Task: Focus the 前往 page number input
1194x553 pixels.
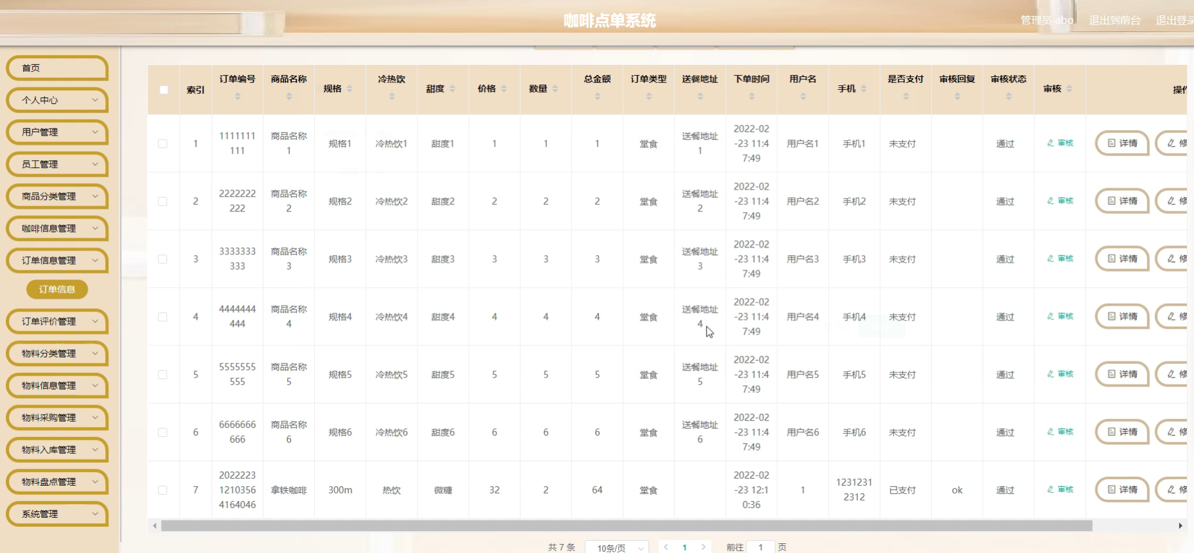Action: pos(761,547)
